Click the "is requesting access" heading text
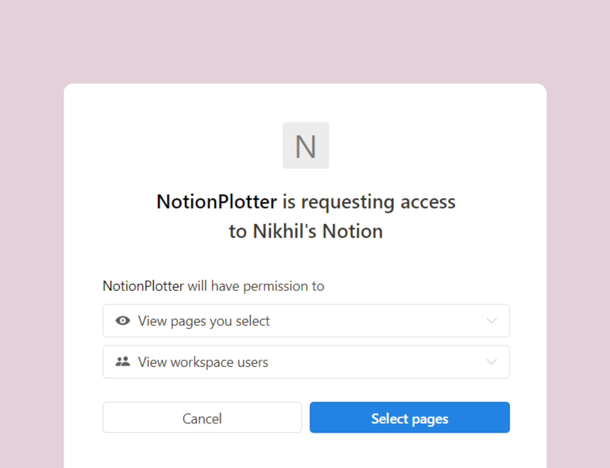610x468 pixels. [x=369, y=202]
